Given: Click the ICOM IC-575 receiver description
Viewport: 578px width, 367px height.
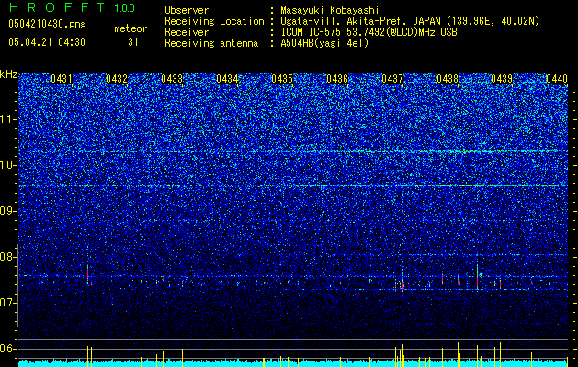Looking at the screenshot, I should [368, 32].
